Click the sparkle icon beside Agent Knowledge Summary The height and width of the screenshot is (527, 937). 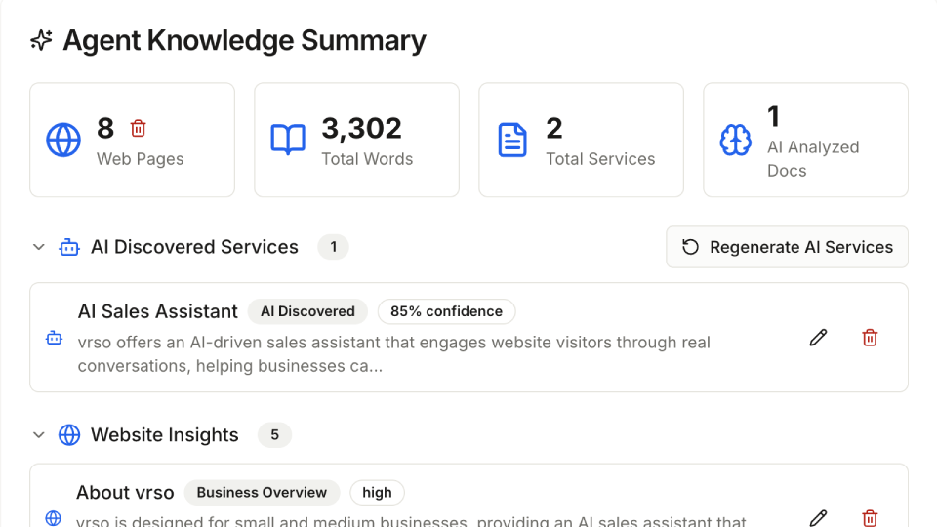pyautogui.click(x=41, y=40)
